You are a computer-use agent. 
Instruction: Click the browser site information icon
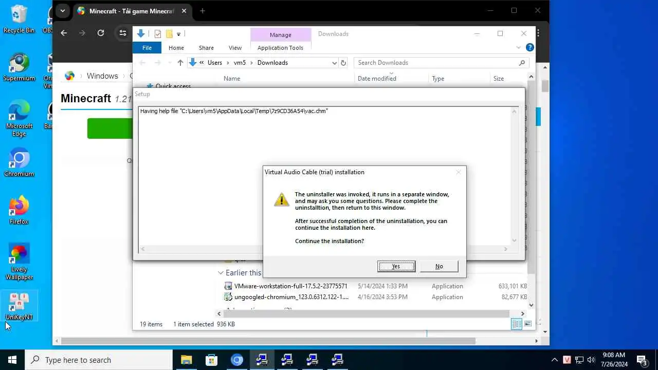tap(122, 33)
